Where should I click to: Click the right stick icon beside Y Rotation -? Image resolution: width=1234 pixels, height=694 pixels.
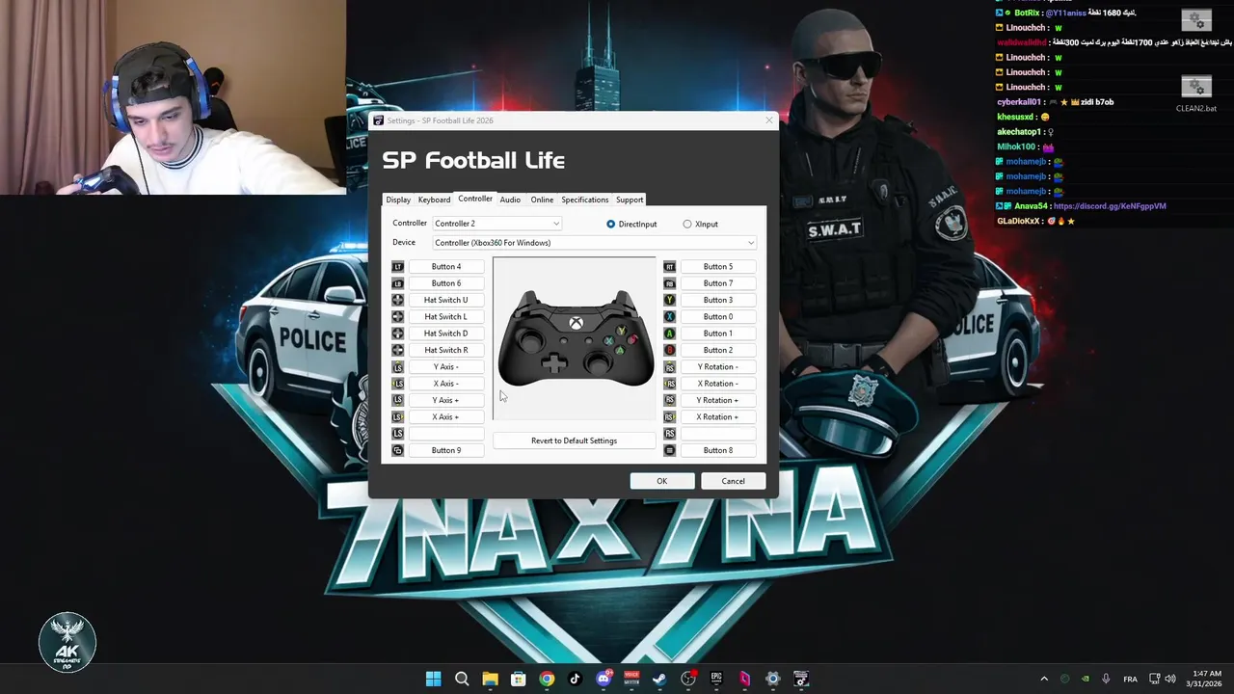[x=669, y=367]
